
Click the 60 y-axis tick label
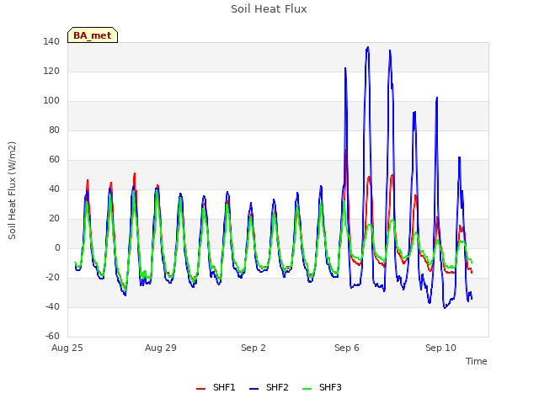[x=54, y=159]
